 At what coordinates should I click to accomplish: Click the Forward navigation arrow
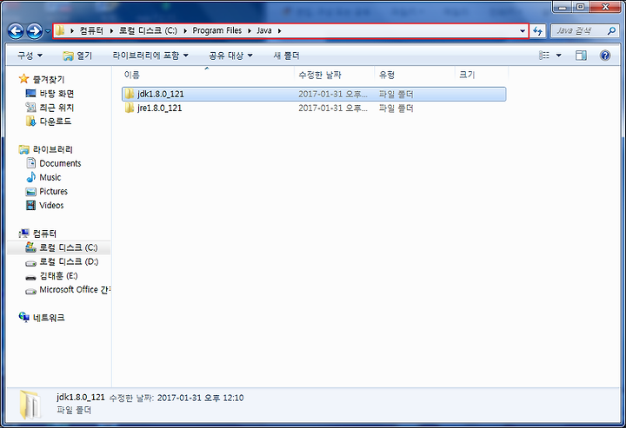34,31
